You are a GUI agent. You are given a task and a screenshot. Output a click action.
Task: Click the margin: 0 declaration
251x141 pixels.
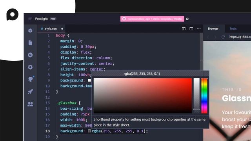point(71,41)
